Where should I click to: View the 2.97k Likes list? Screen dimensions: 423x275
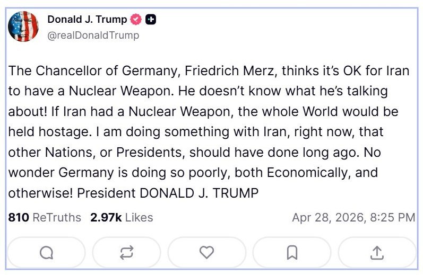point(122,218)
